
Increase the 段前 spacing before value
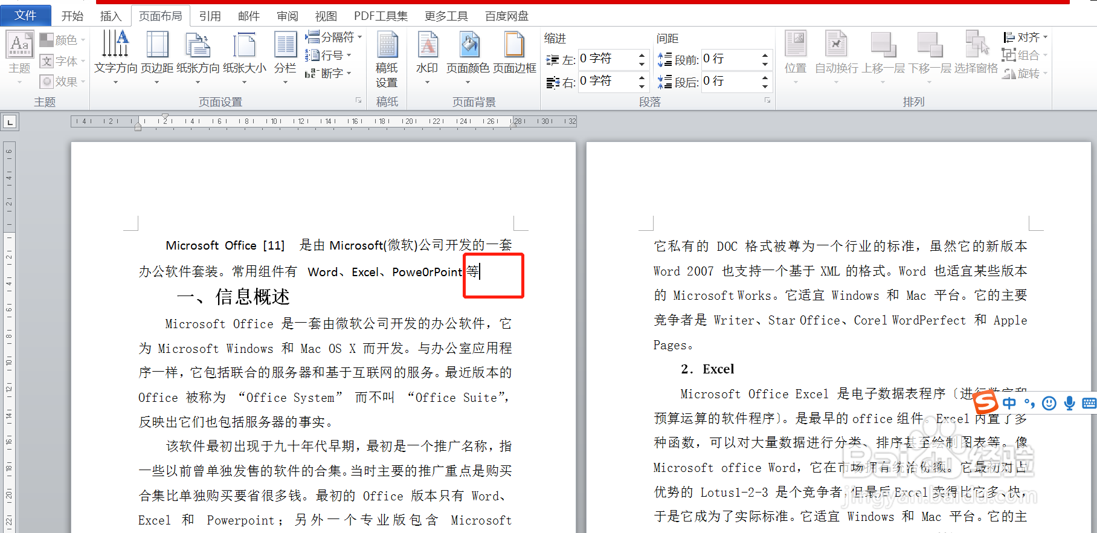coord(765,54)
